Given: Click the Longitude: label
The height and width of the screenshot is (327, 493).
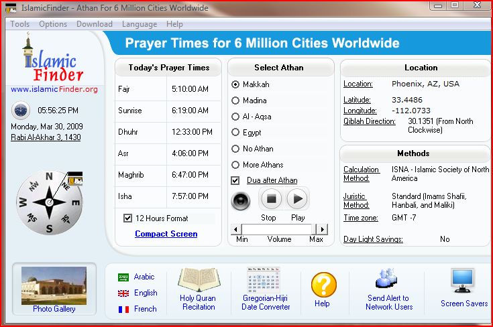Looking at the screenshot, I should (x=360, y=111).
